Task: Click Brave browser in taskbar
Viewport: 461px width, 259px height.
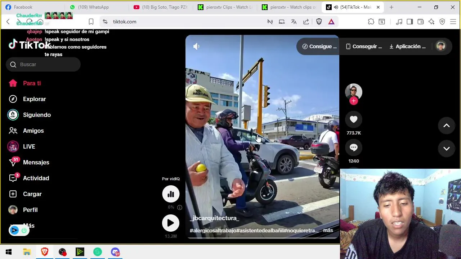Action: (x=45, y=252)
